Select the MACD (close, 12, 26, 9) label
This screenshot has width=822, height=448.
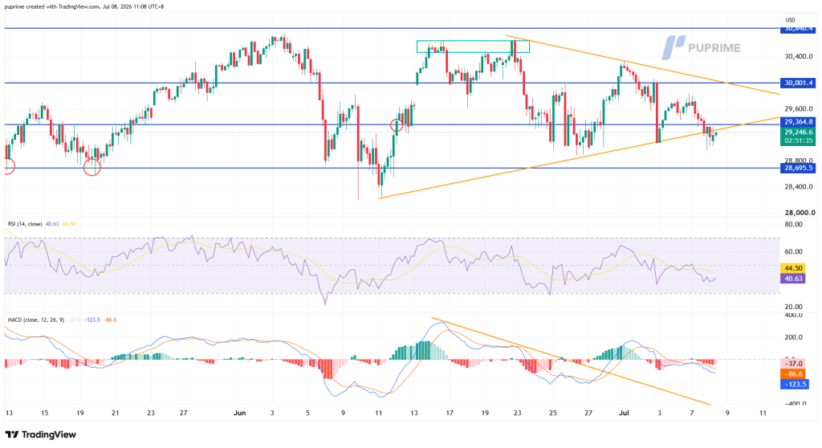35,320
